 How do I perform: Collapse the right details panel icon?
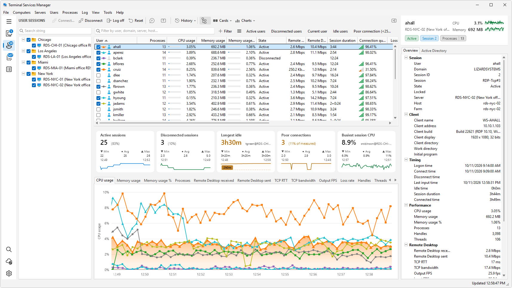[394, 21]
